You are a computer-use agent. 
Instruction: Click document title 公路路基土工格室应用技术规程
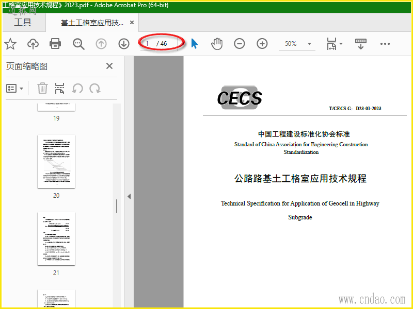coord(300,178)
